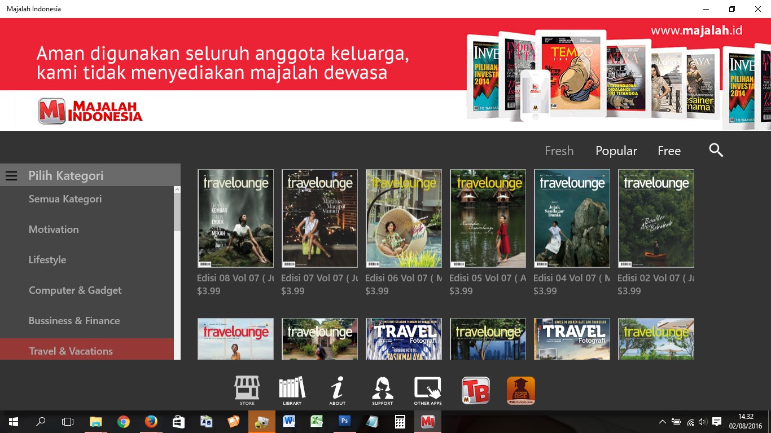Viewport: 771px width, 433px height.
Task: Open Calculator from the taskbar
Action: click(x=400, y=422)
